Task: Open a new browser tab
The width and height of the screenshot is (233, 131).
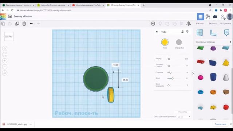Action: [x=144, y=5]
